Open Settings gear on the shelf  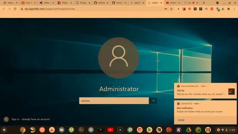pyautogui.click(x=91, y=130)
